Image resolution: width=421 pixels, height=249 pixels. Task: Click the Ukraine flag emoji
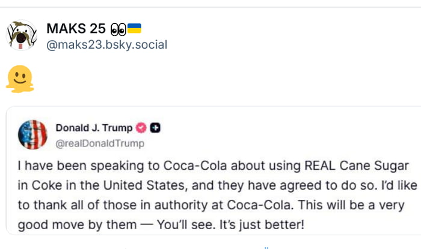click(x=134, y=28)
